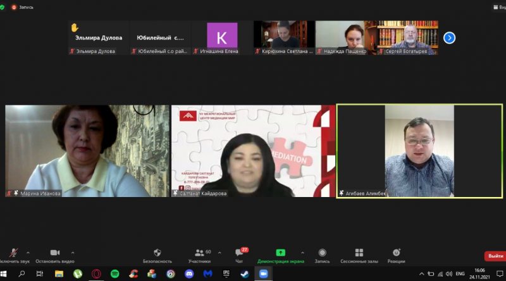Open Opera browser from taskbar
The image size is (506, 281).
[96, 274]
